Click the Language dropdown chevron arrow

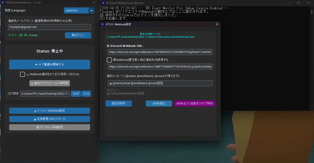[91, 10]
